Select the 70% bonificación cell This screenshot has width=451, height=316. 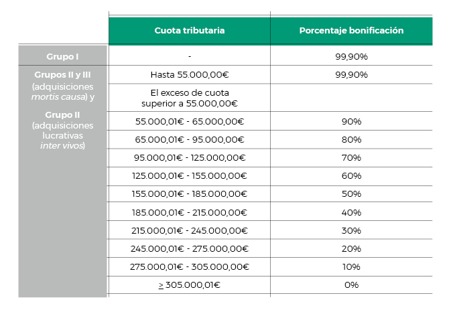point(351,157)
